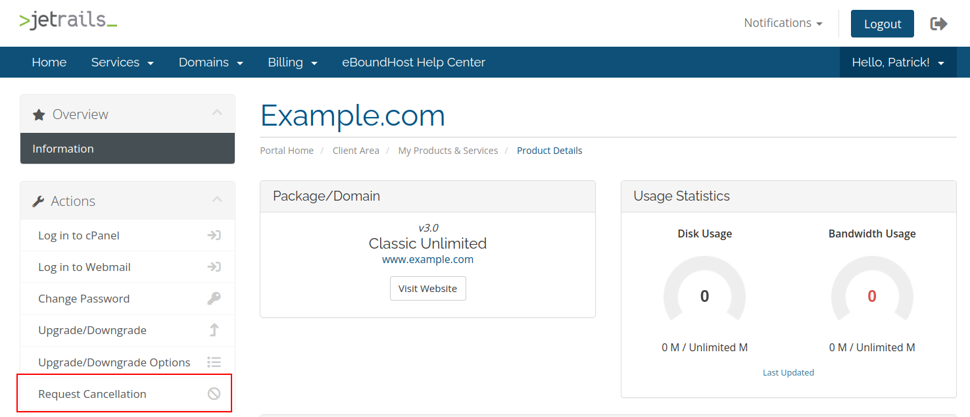The height and width of the screenshot is (417, 970).
Task: Choose Upgrade/Downgrade action
Action: (128, 330)
